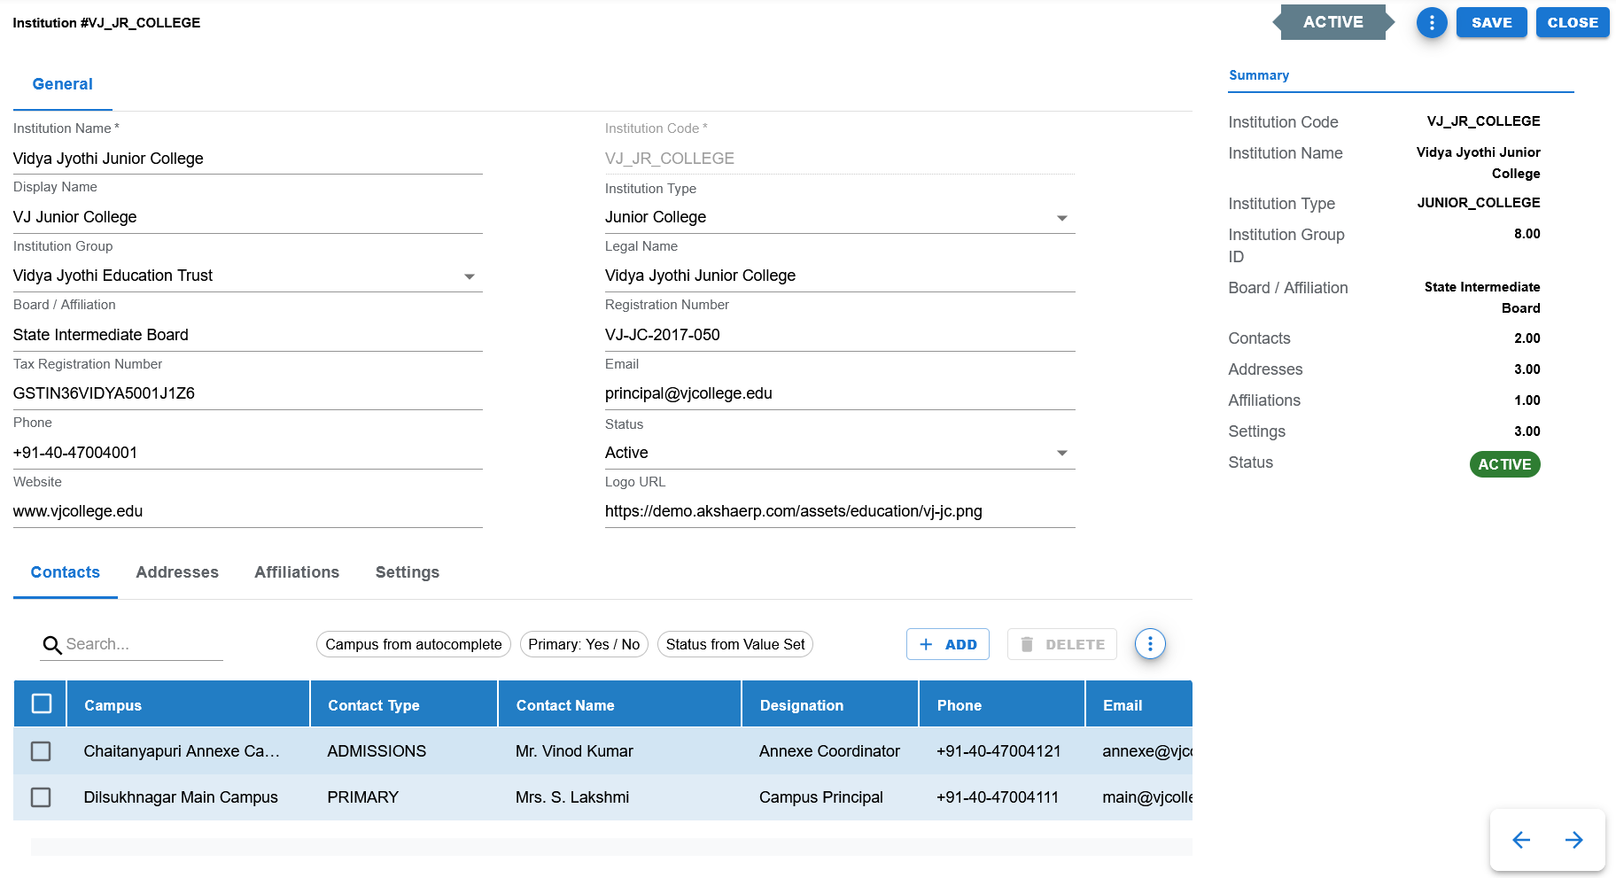The width and height of the screenshot is (1616, 878).
Task: Select the Mr. Vinod Kumar cell
Action: coord(619,751)
